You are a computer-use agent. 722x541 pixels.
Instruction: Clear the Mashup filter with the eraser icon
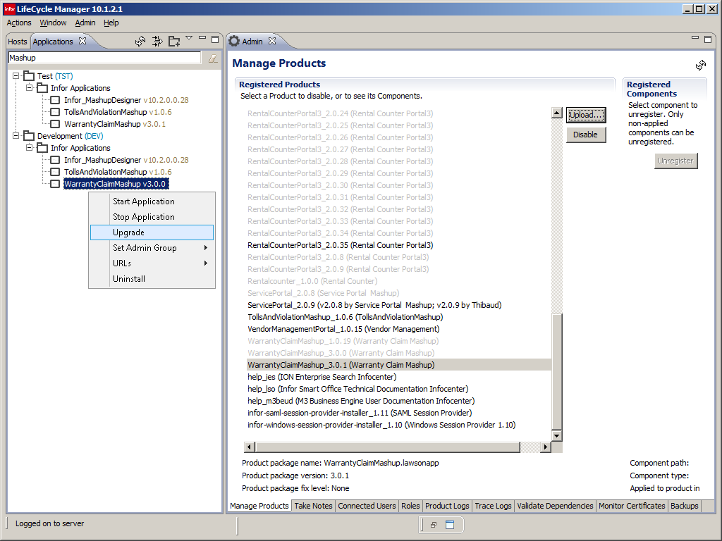pos(212,58)
